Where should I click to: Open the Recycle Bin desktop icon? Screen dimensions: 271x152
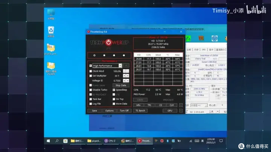pos(51,32)
